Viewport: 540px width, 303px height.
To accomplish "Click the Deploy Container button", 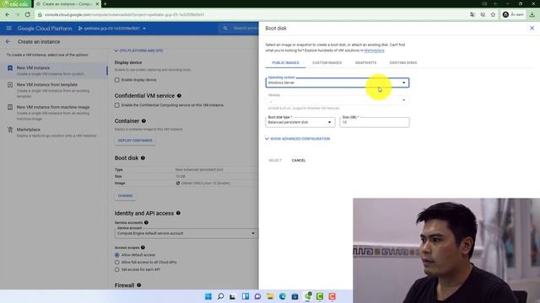I will tap(135, 141).
